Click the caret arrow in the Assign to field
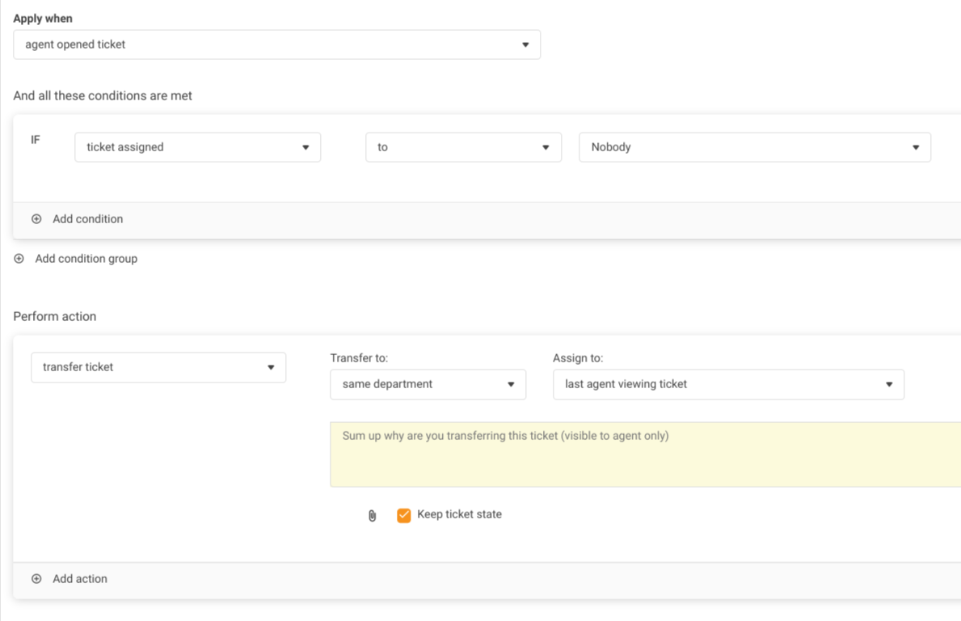 [x=889, y=384]
